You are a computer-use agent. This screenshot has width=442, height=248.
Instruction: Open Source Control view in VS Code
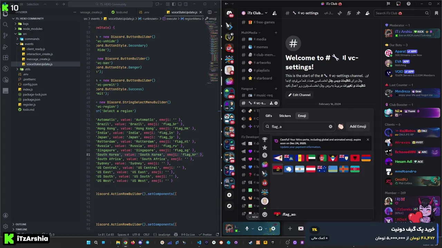5,35
